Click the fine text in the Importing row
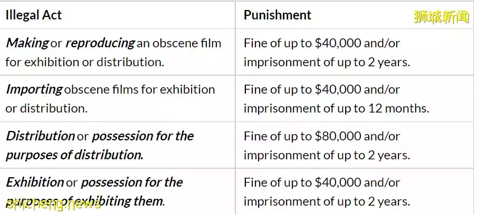 click(321, 89)
